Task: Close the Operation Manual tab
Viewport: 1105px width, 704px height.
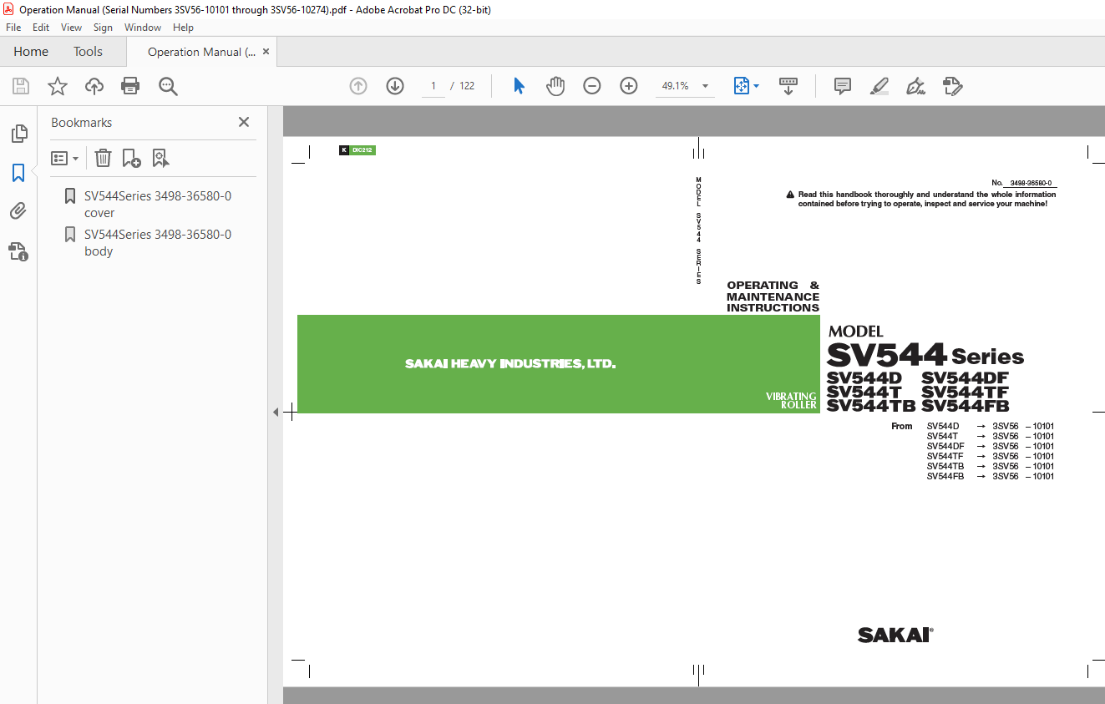Action: [266, 52]
